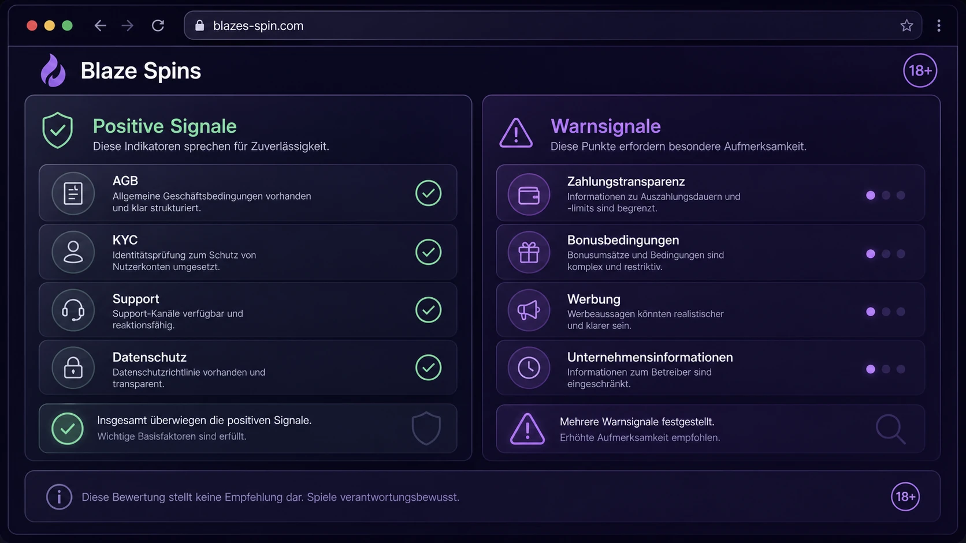Click the AGB document icon
The height and width of the screenshot is (543, 966).
coord(73,193)
